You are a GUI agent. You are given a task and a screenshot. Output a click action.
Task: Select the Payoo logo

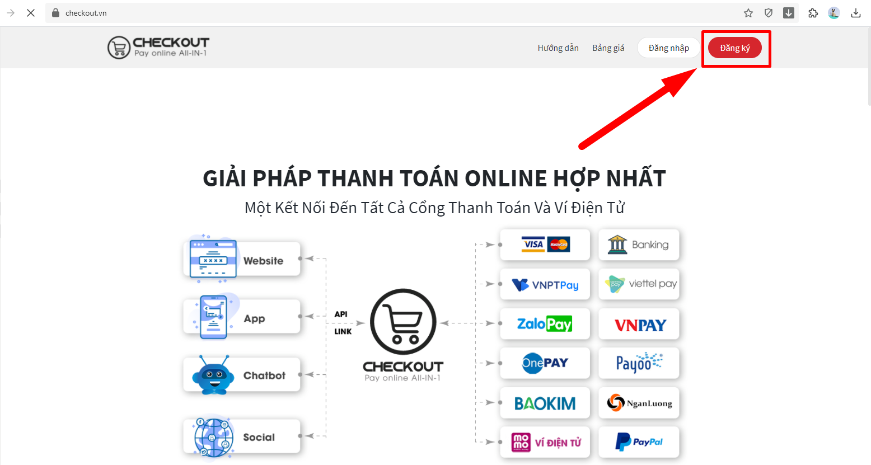(x=639, y=363)
